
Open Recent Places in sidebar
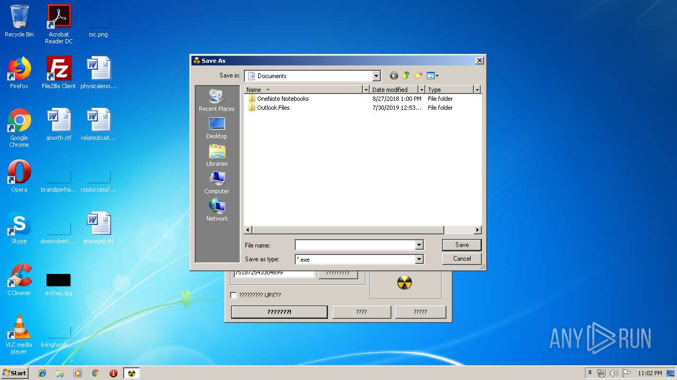216,100
